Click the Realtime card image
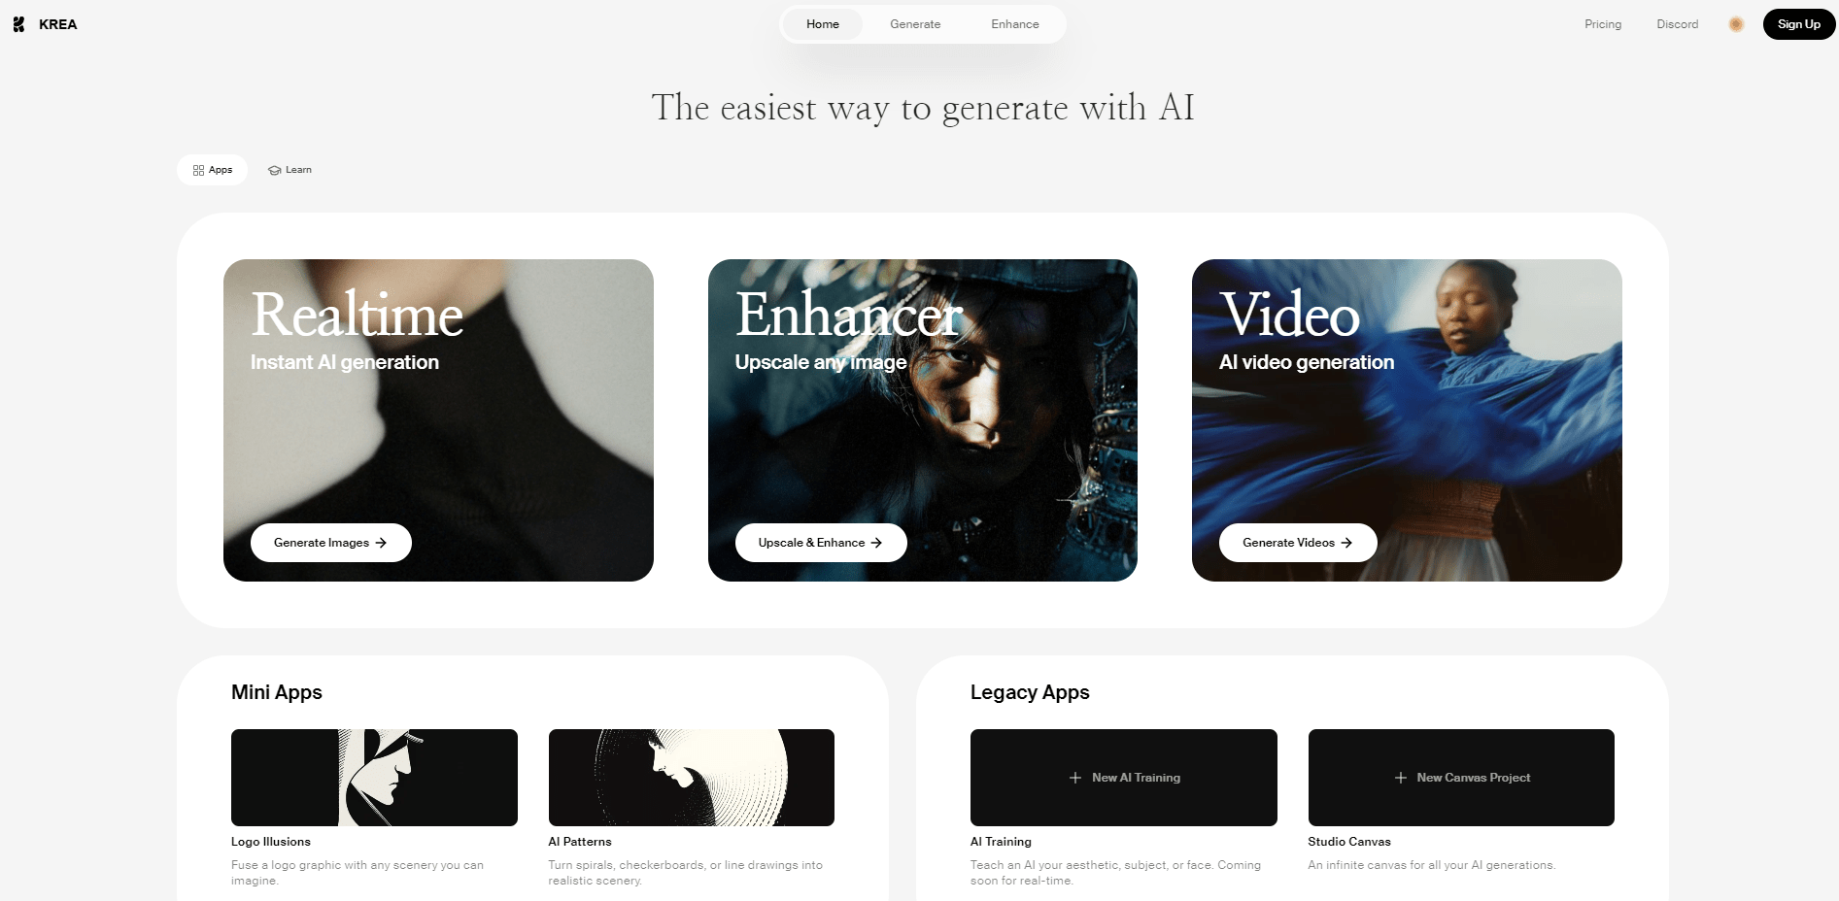Image resolution: width=1839 pixels, height=901 pixels. 438,420
